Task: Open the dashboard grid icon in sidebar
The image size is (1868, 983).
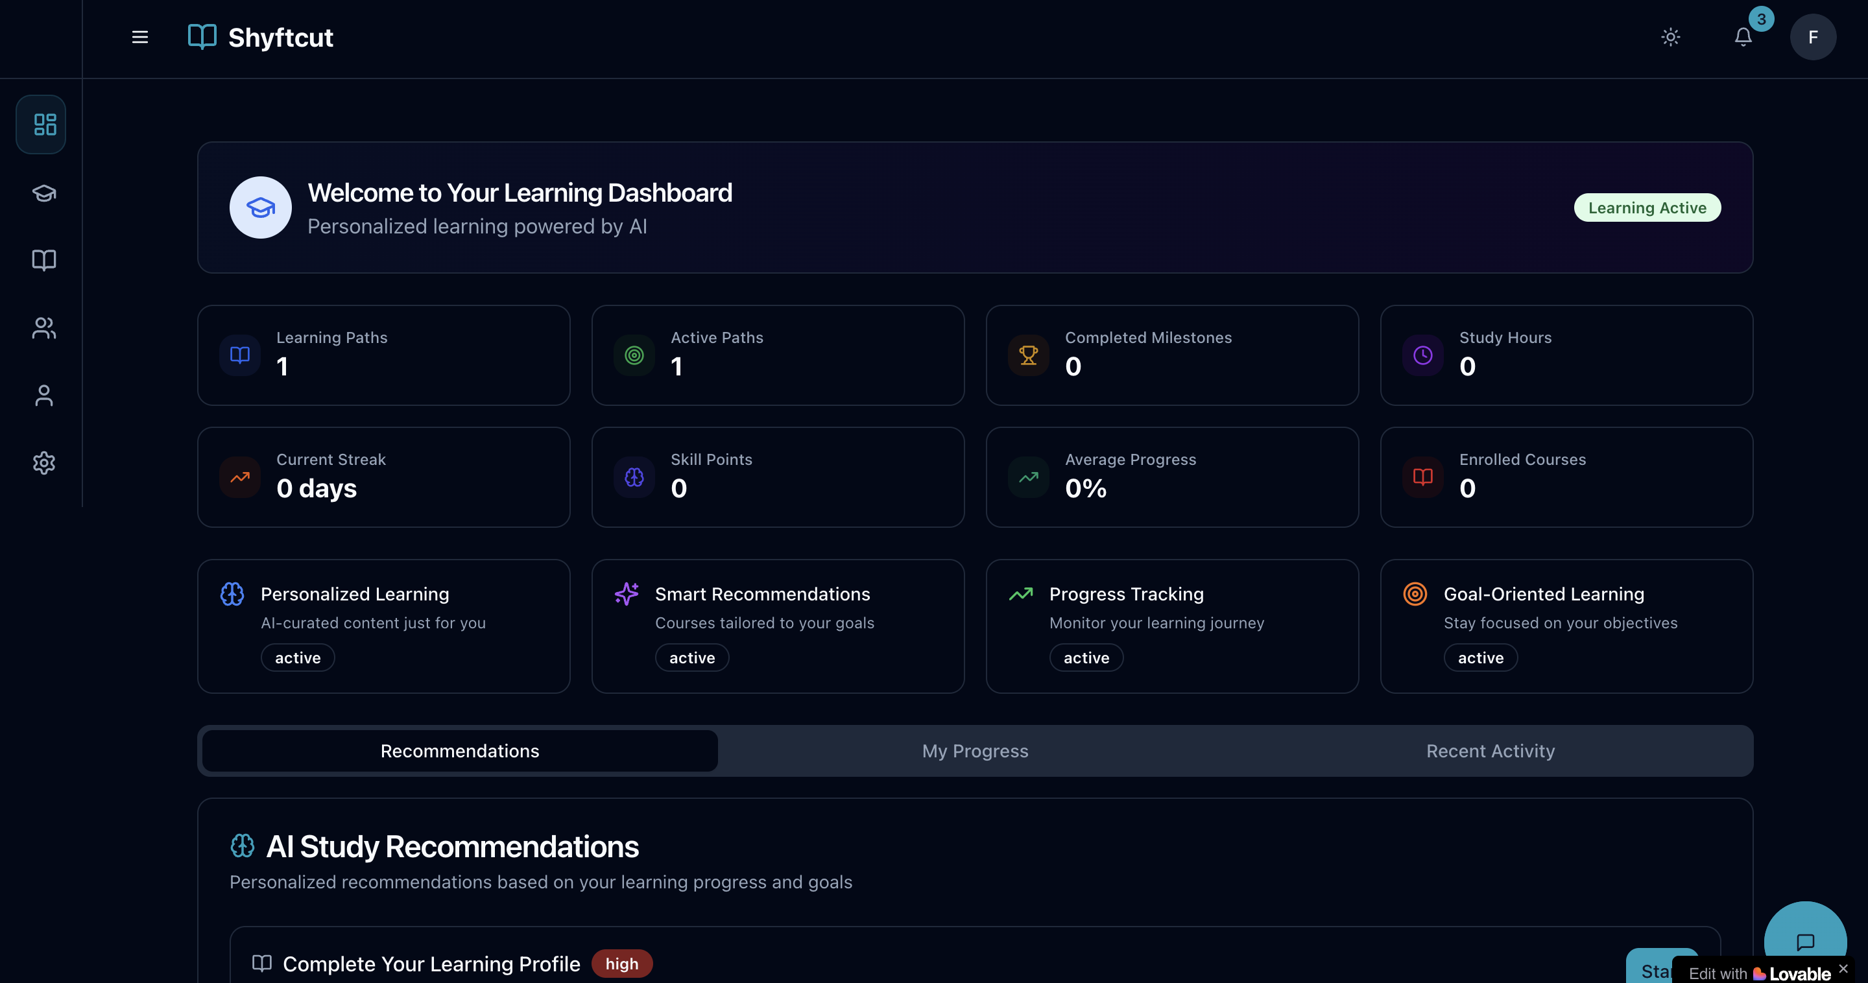Action: point(44,124)
